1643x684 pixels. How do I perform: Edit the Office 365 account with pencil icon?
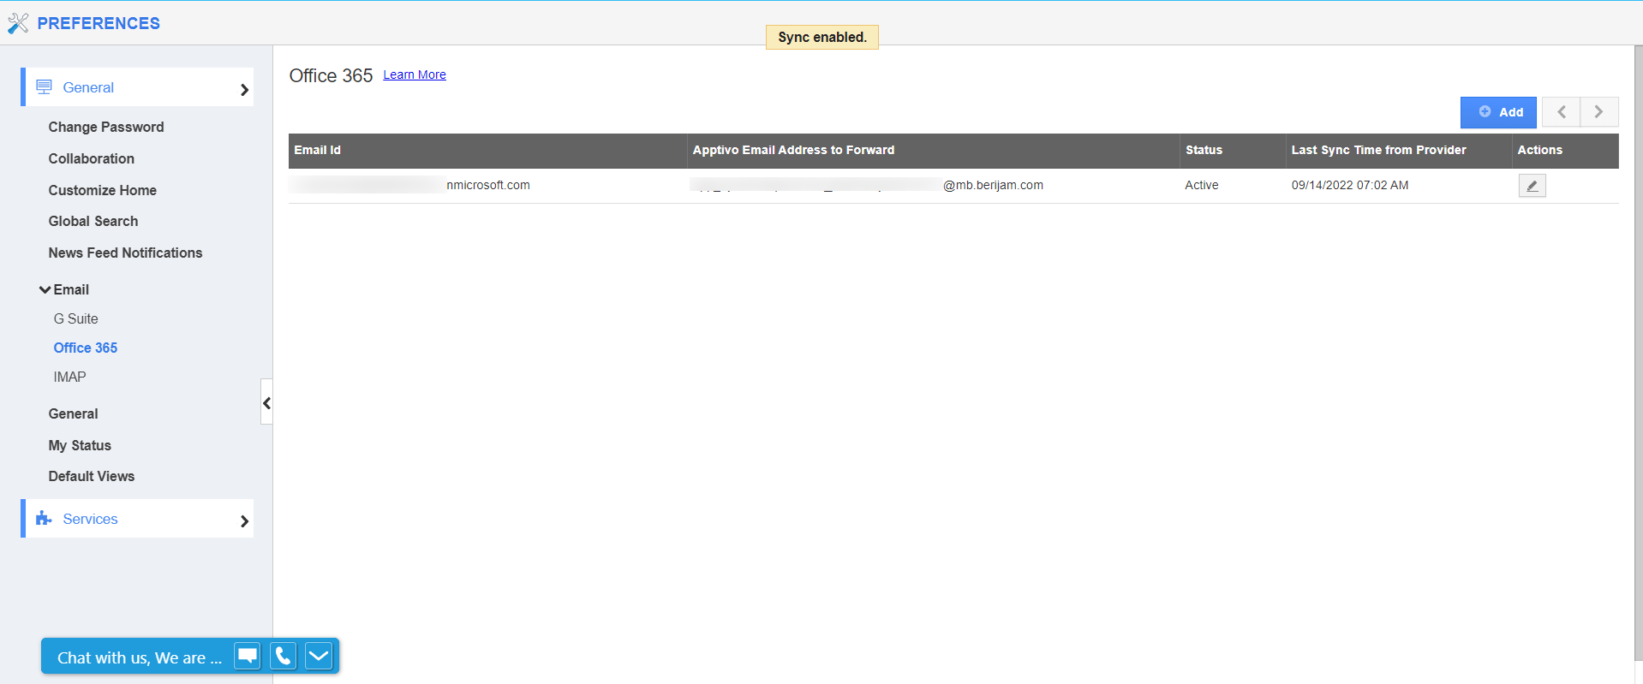1532,186
